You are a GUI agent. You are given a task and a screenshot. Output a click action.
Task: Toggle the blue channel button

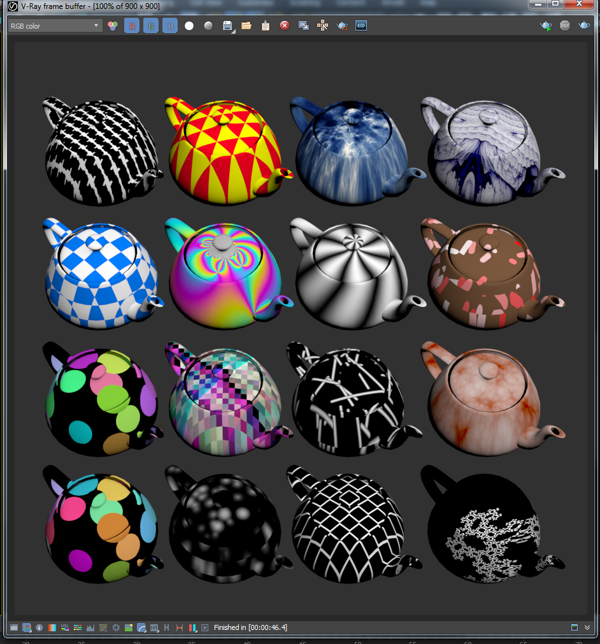[170, 26]
